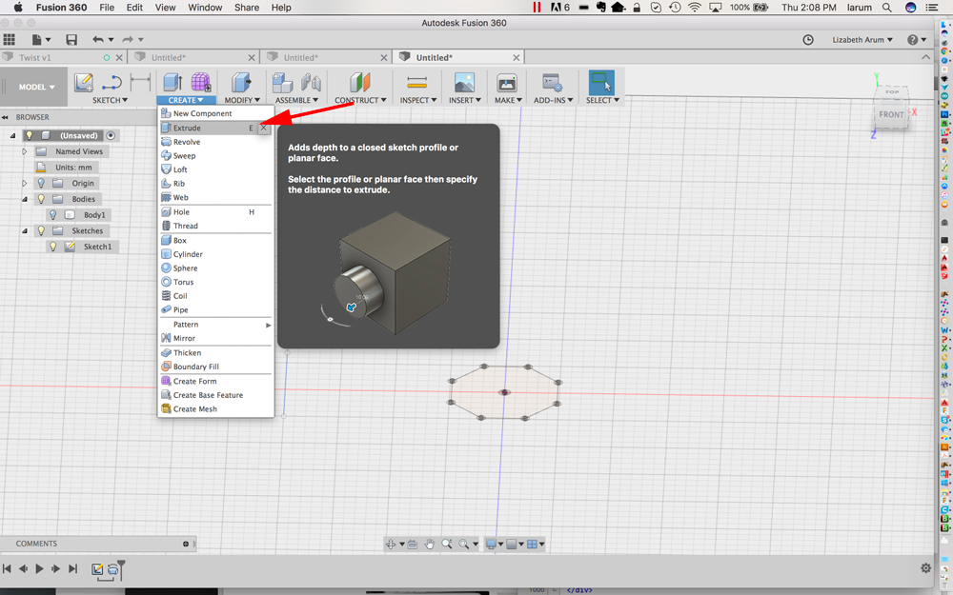Choose Create Mesh from the menu
This screenshot has height=595, width=953.
(215, 409)
